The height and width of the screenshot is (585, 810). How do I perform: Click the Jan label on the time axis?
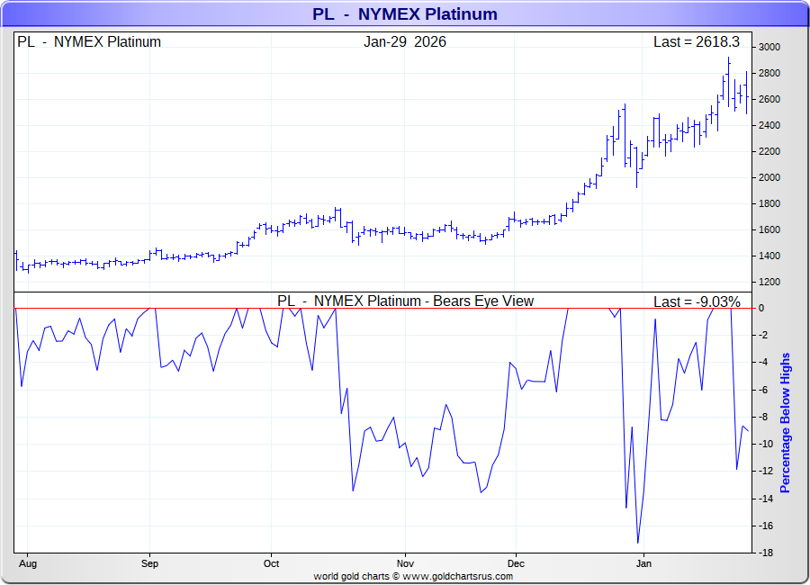click(643, 563)
